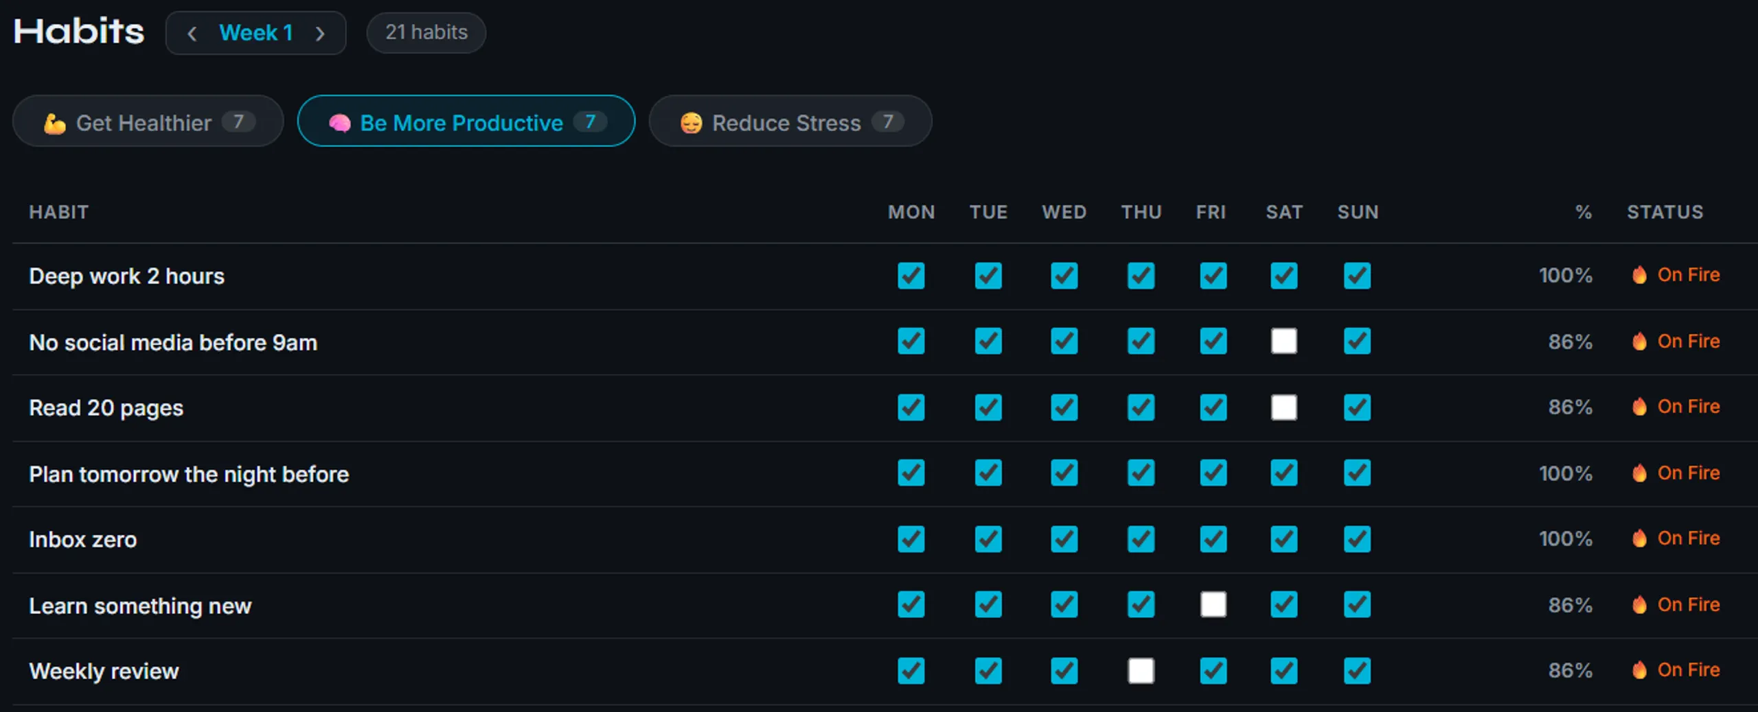Click the Deep work On Fire flame icon

pos(1639,275)
